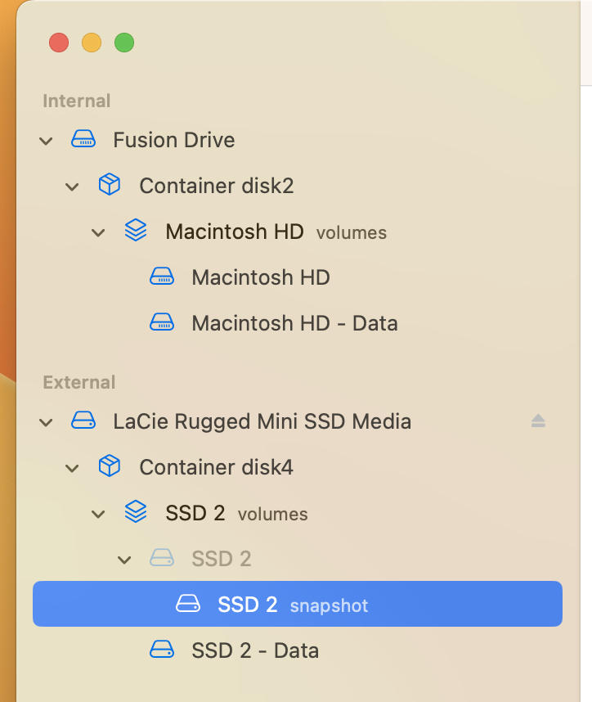
Task: Collapse the Container disk4 chevron
Action: [73, 468]
